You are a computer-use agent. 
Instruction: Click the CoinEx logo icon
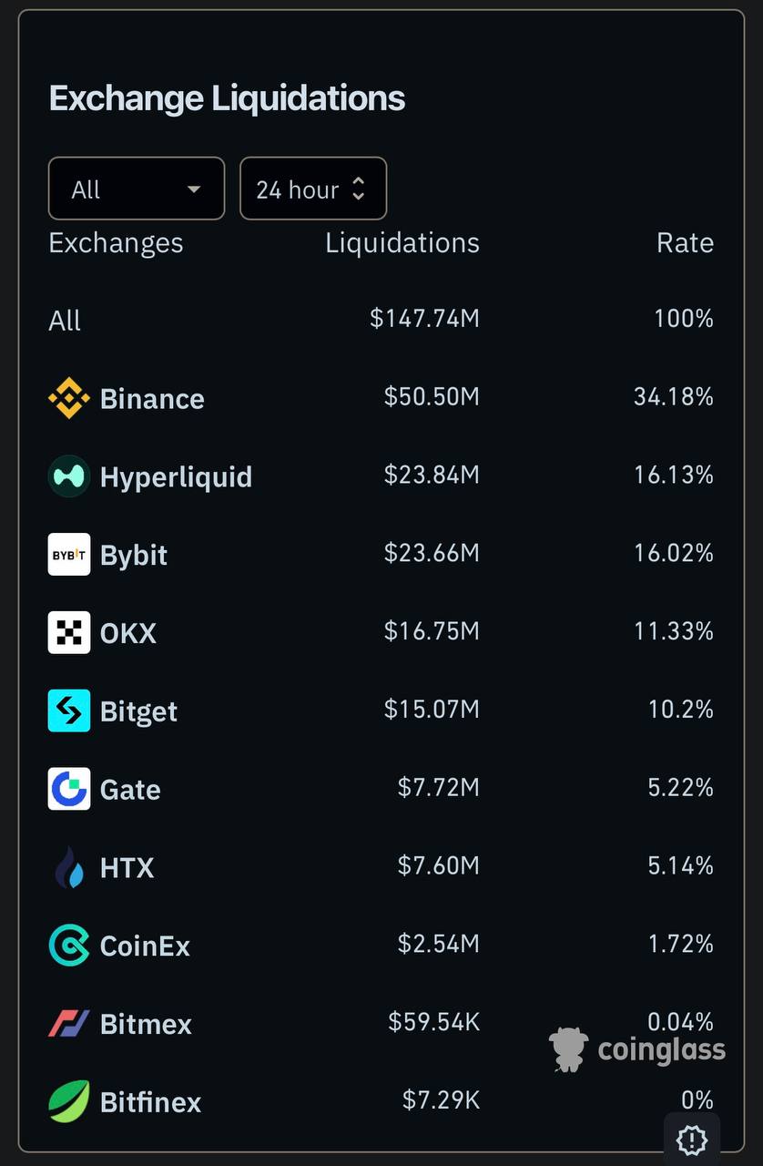(x=69, y=946)
